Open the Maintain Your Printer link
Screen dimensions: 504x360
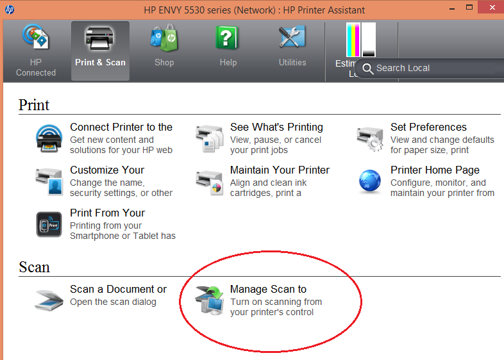tap(280, 170)
